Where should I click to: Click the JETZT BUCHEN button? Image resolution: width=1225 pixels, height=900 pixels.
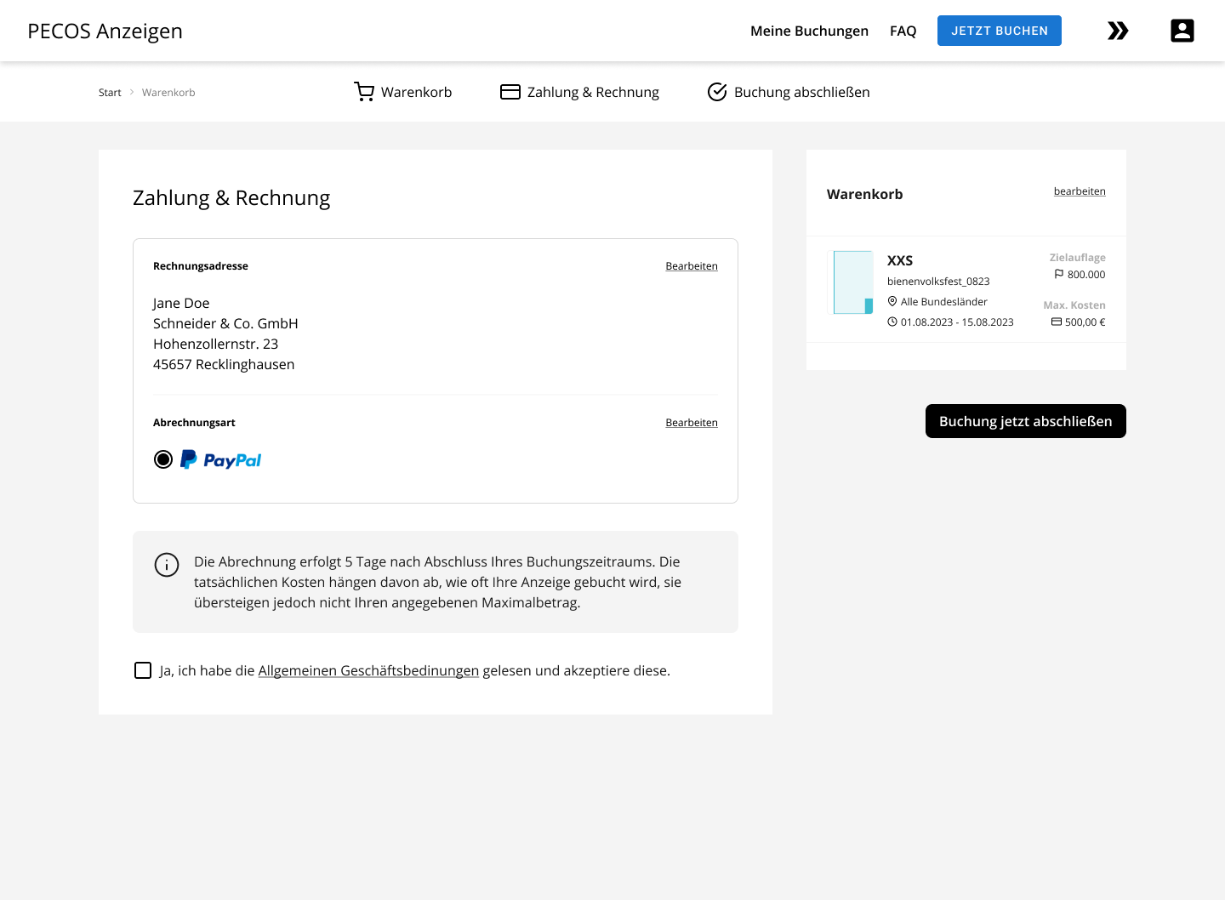point(1000,31)
